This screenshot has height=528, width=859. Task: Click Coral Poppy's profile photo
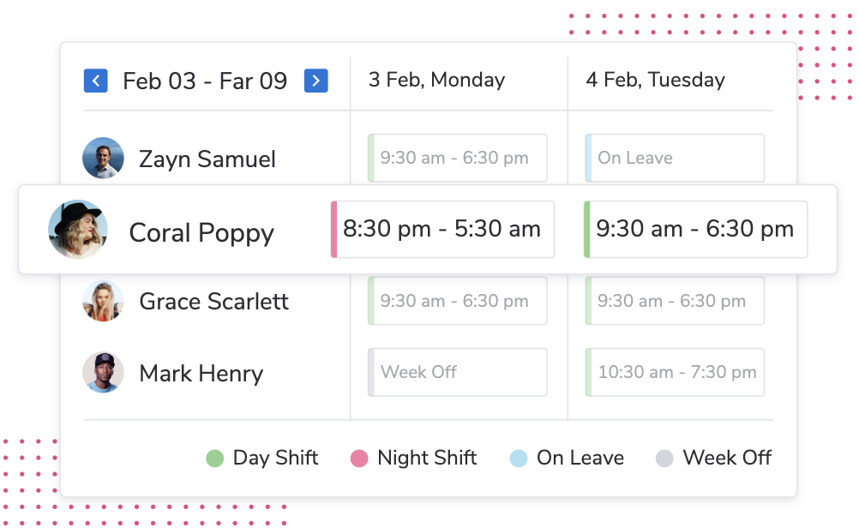(x=78, y=230)
